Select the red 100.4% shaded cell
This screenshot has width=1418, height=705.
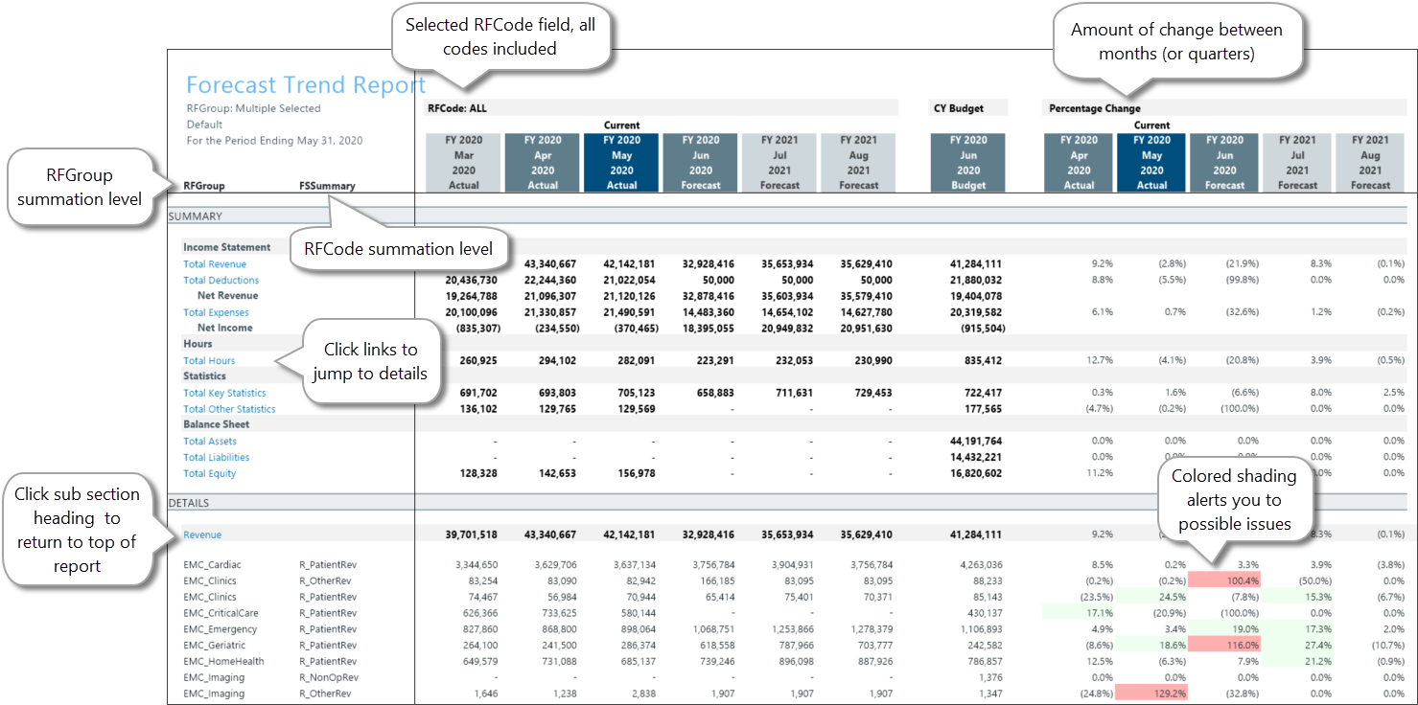pos(1225,580)
